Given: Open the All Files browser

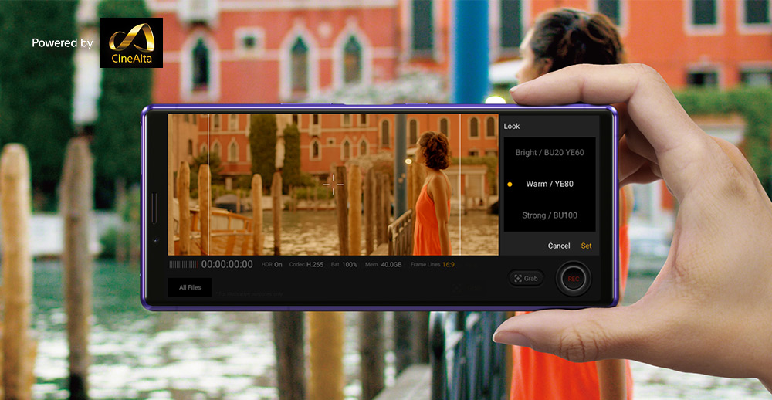Looking at the screenshot, I should (x=190, y=287).
